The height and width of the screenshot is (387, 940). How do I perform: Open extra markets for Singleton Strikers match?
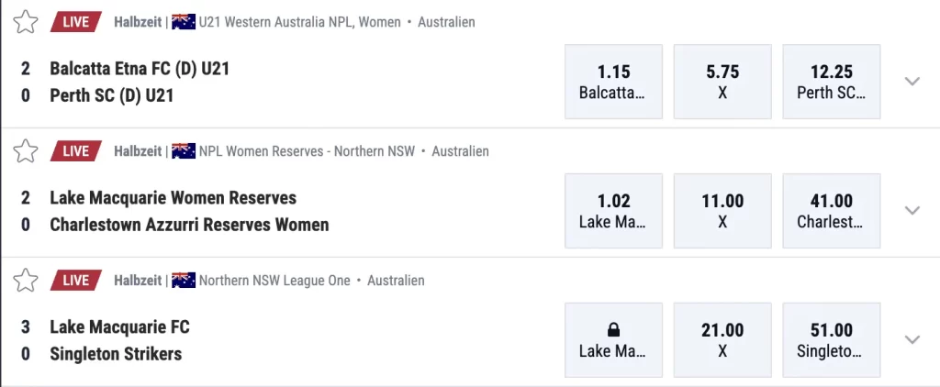coord(912,340)
